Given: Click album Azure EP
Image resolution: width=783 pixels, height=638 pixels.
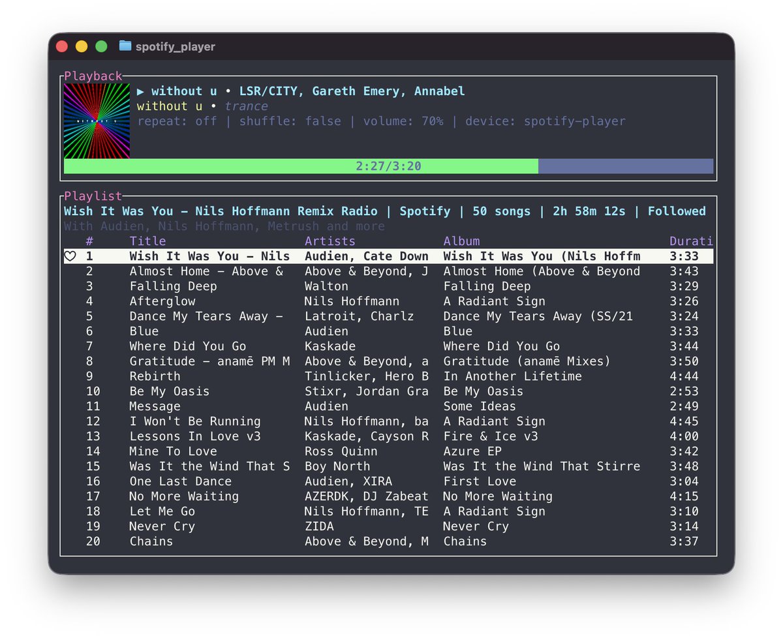Looking at the screenshot, I should click(x=472, y=452).
